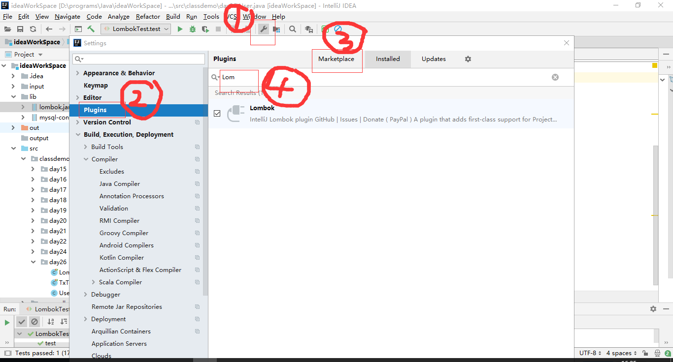Run with coverage shield icon

coord(205,29)
